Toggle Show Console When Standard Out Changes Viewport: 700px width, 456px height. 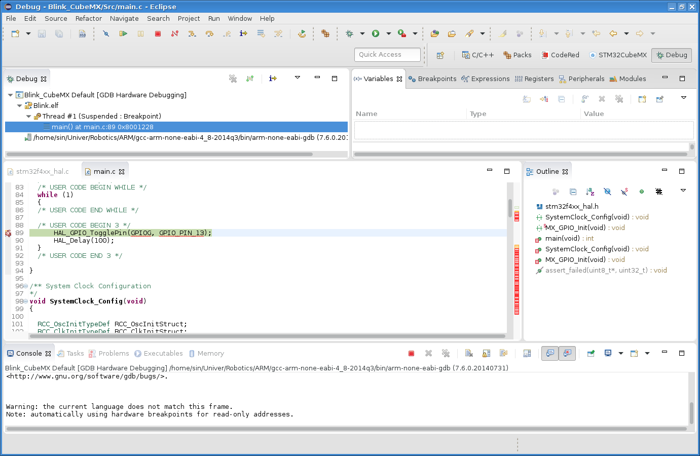(x=550, y=353)
